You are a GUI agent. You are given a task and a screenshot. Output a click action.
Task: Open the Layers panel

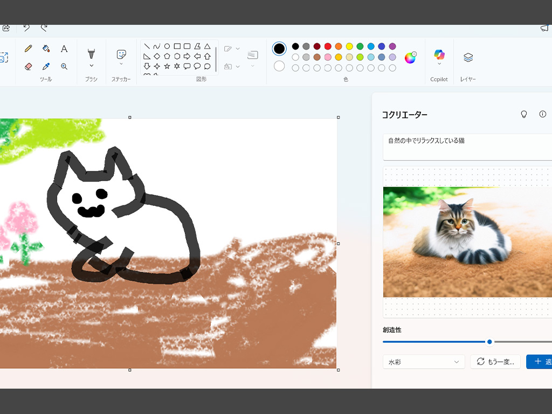tap(468, 57)
